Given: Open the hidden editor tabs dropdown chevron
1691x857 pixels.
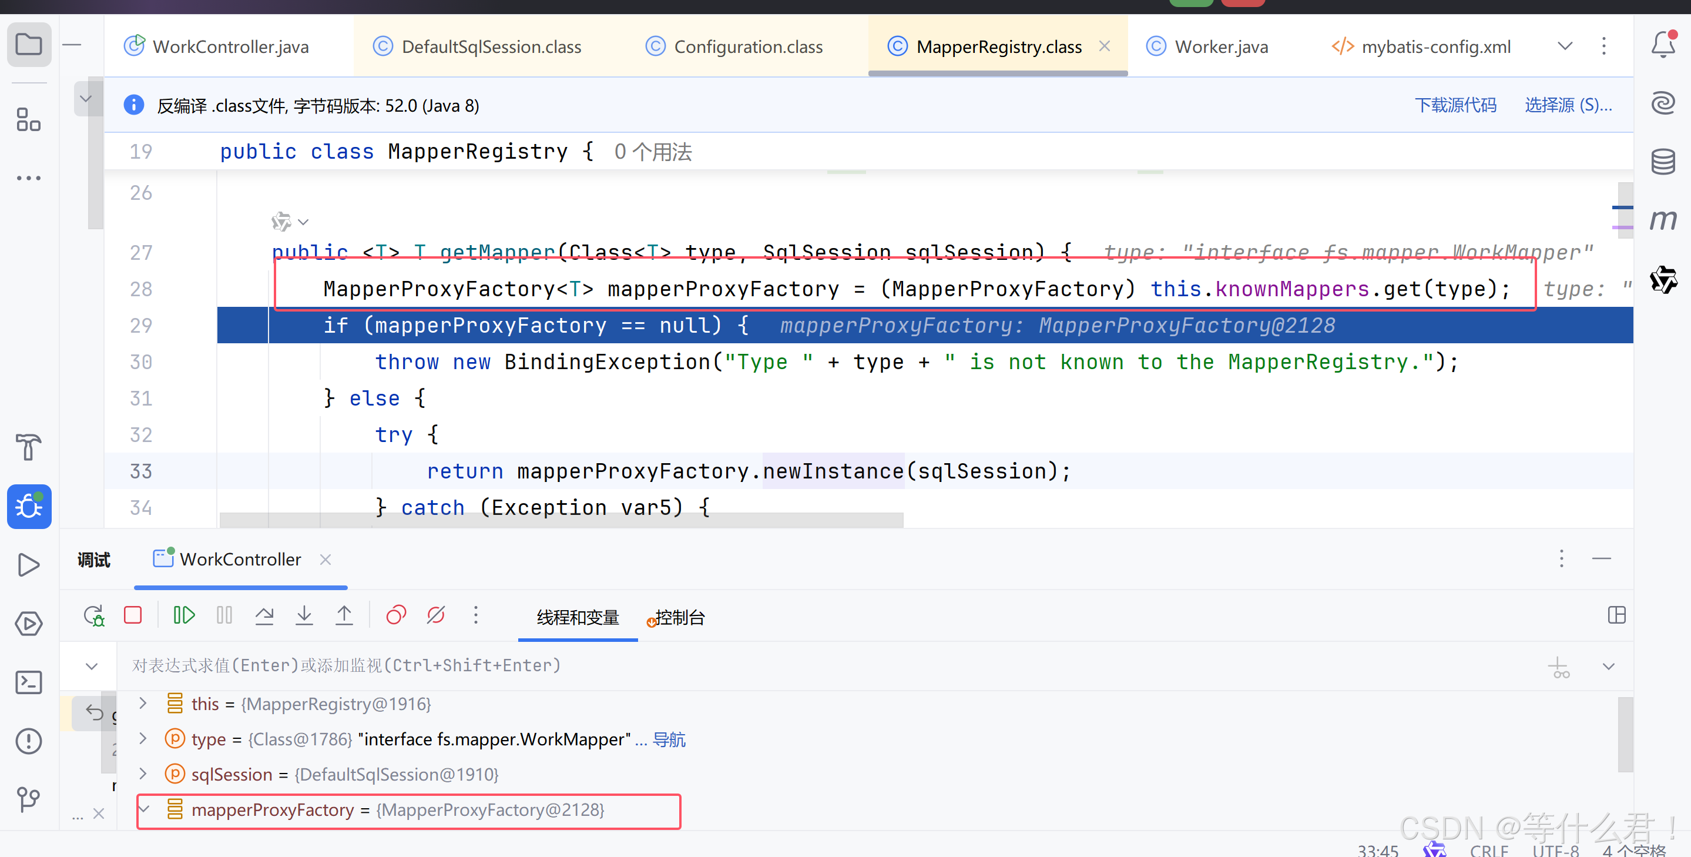Looking at the screenshot, I should click(x=1565, y=46).
